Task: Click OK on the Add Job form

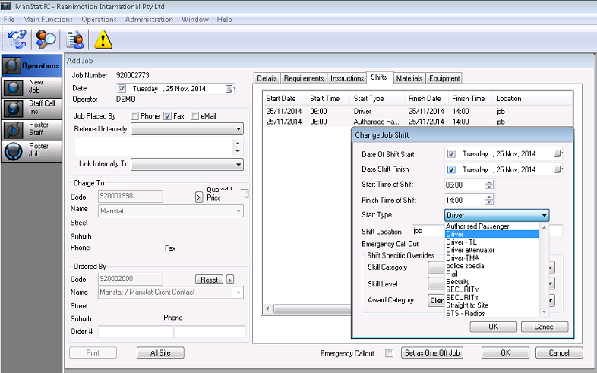Action: pyautogui.click(x=505, y=352)
